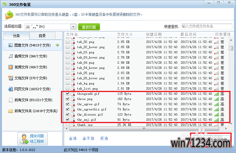Uncheck the thr_agree.gif checkbox
The height and width of the screenshot is (153, 236).
68,104
